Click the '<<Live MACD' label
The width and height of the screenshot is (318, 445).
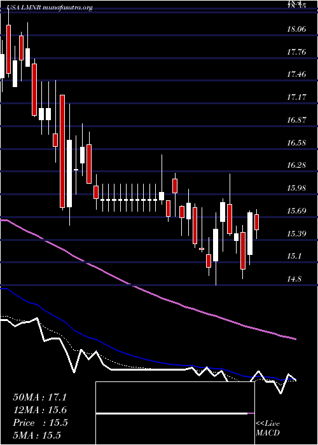point(268,428)
